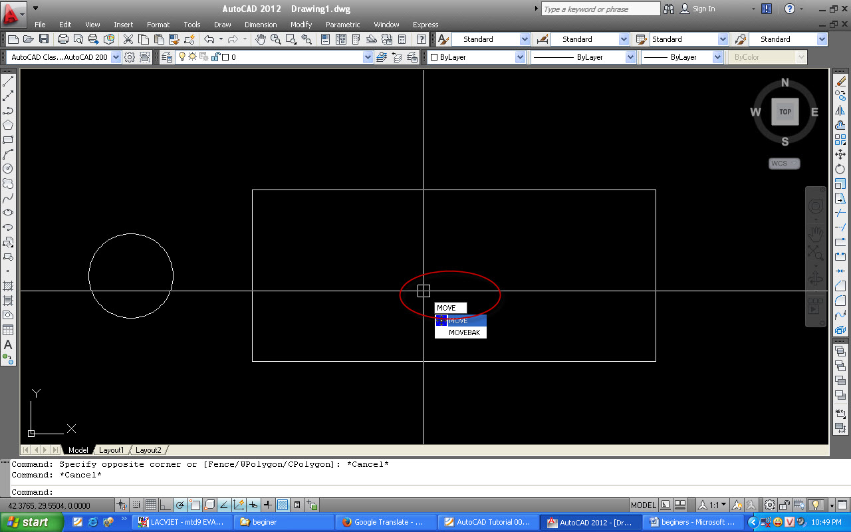Open the Layer Properties Manager icon
Image resolution: width=851 pixels, height=532 pixels.
[167, 57]
